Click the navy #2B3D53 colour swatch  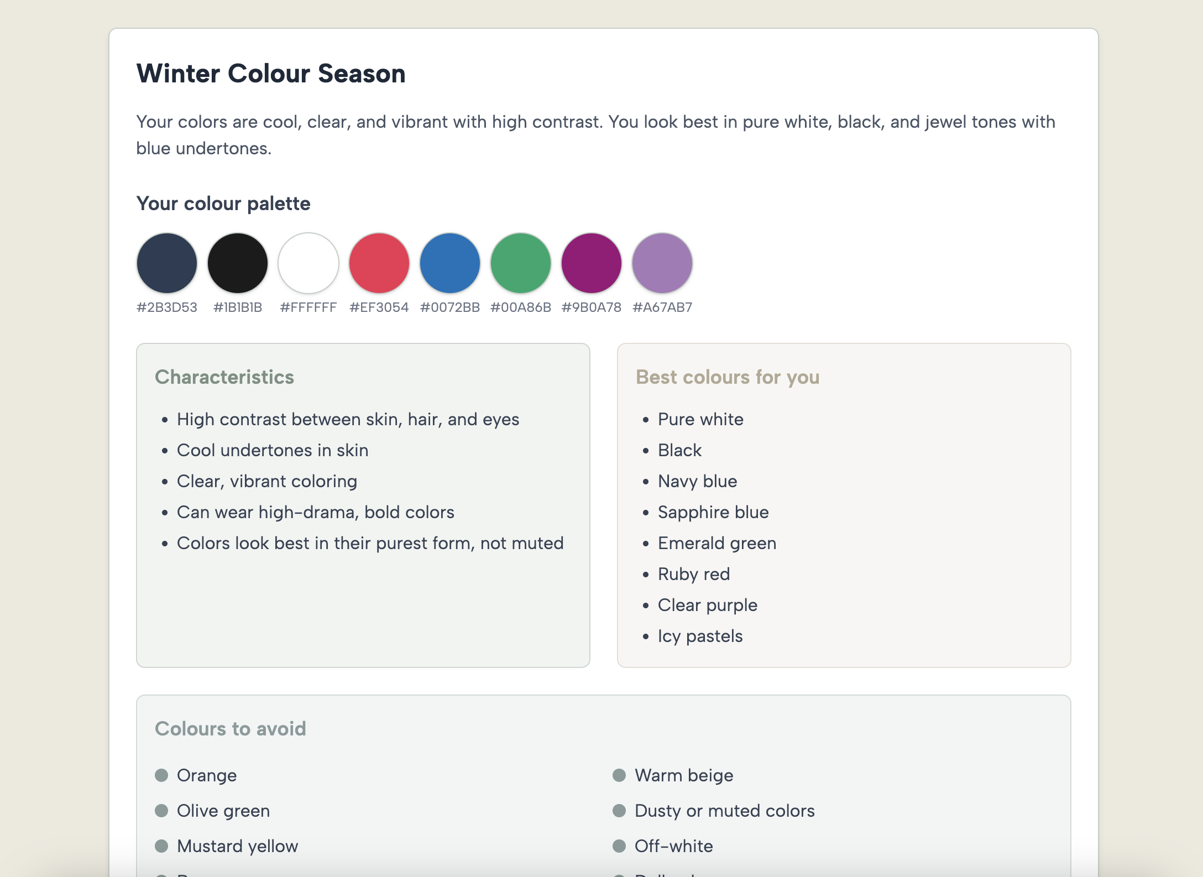[x=167, y=263]
